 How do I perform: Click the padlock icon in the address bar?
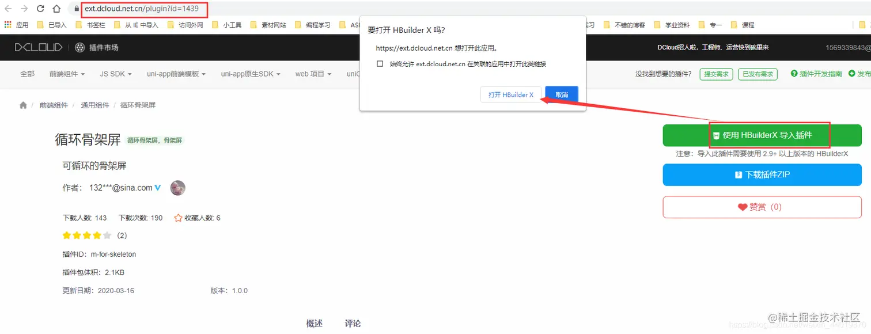[x=77, y=9]
